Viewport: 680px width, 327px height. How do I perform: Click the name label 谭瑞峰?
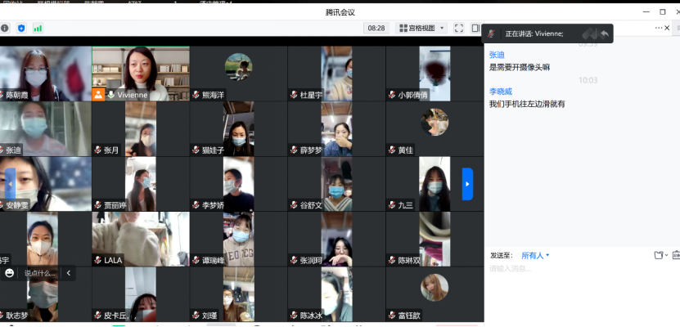tap(213, 260)
